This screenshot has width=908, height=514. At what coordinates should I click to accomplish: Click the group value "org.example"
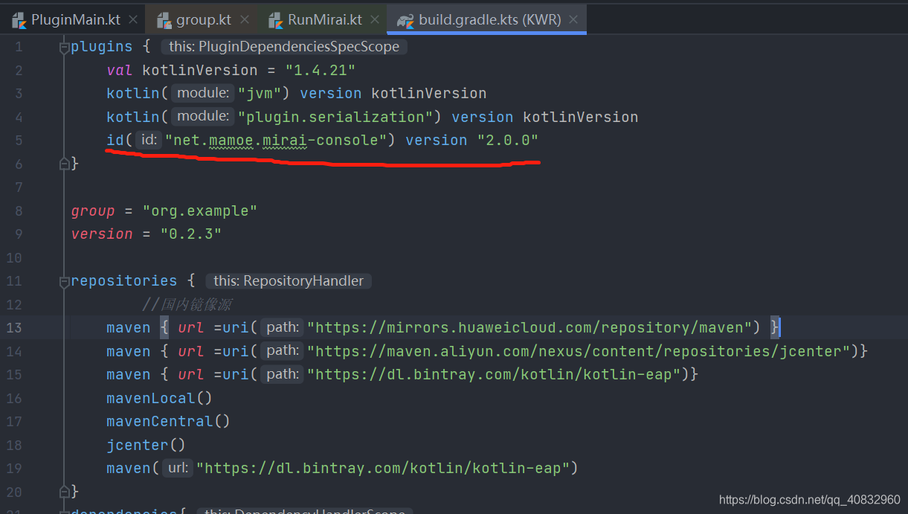click(x=200, y=211)
